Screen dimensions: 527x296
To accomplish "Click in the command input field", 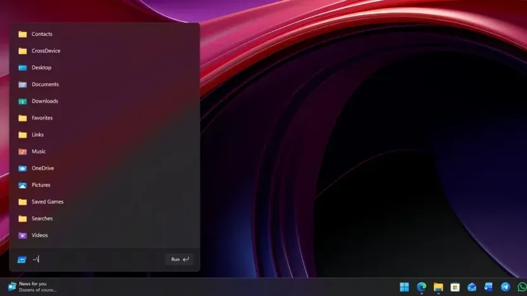I will pos(97,259).
